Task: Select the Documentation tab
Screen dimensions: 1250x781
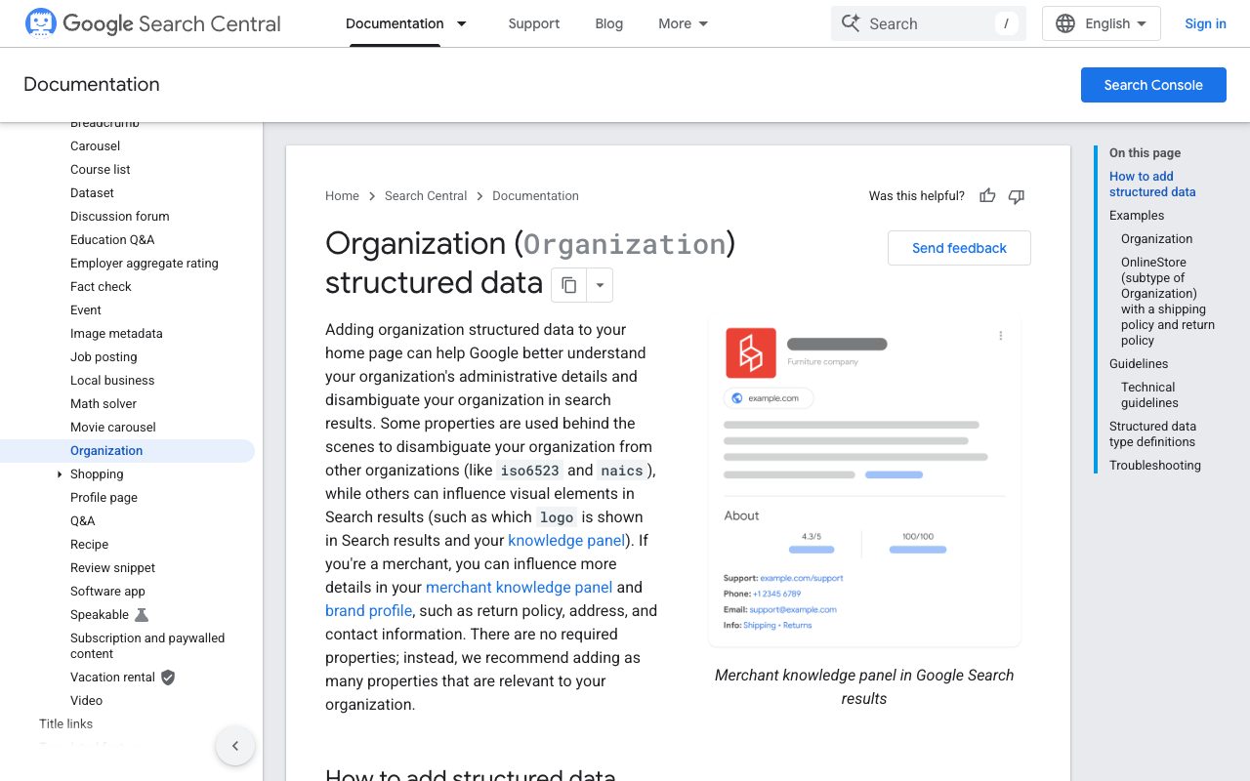Action: 395,23
